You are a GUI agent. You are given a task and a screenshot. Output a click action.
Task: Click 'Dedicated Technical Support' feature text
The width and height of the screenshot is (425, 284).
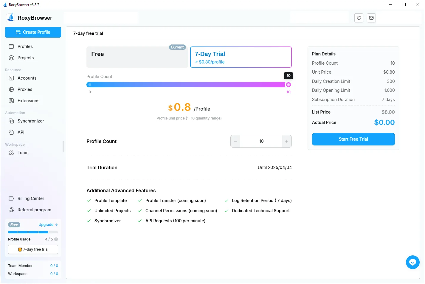(261, 211)
